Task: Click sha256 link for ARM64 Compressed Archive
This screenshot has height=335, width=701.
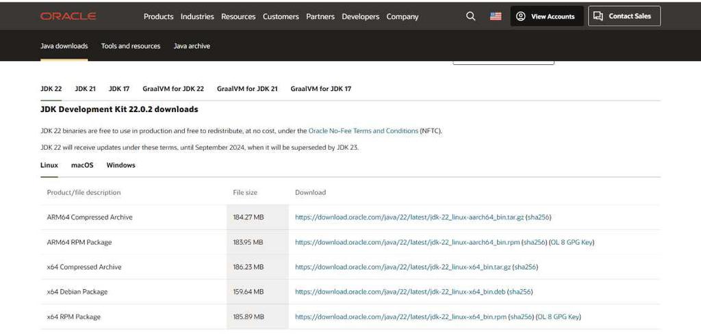Action: click(x=538, y=217)
